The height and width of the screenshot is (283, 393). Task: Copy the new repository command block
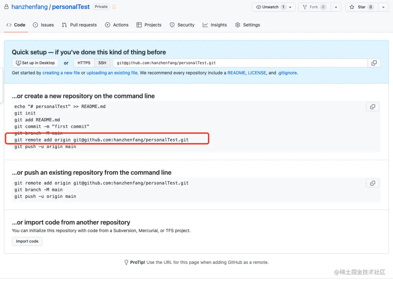pos(372,107)
